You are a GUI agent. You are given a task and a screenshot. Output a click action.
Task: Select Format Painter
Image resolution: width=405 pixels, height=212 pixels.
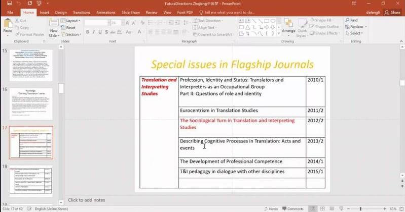pyautogui.click(x=30, y=34)
